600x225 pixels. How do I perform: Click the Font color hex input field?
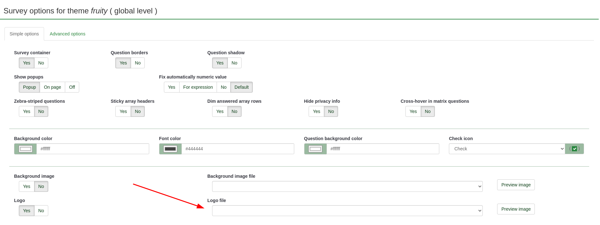click(237, 149)
